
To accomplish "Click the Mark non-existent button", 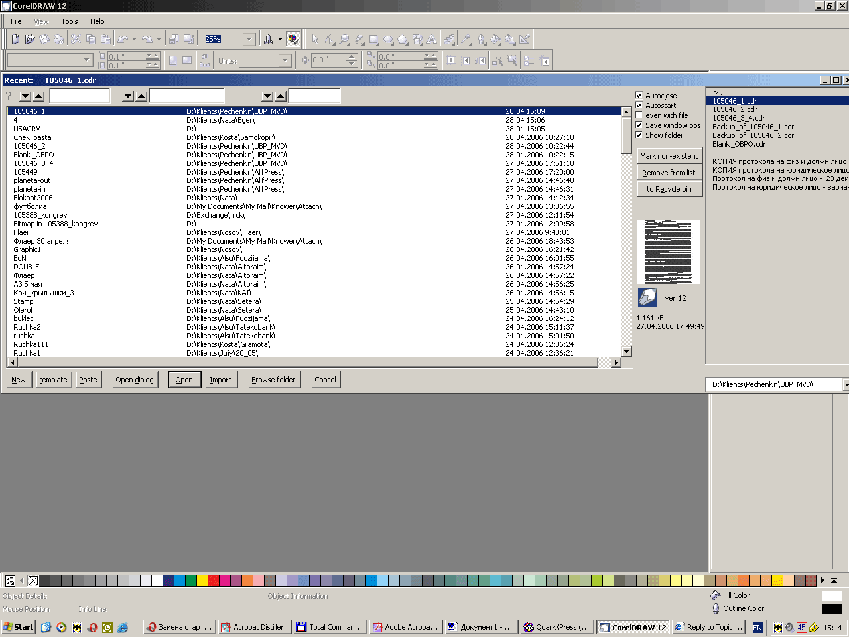I will (x=669, y=156).
